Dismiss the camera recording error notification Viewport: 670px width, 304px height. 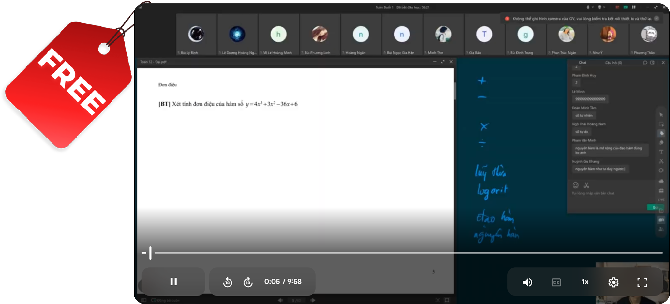[657, 19]
